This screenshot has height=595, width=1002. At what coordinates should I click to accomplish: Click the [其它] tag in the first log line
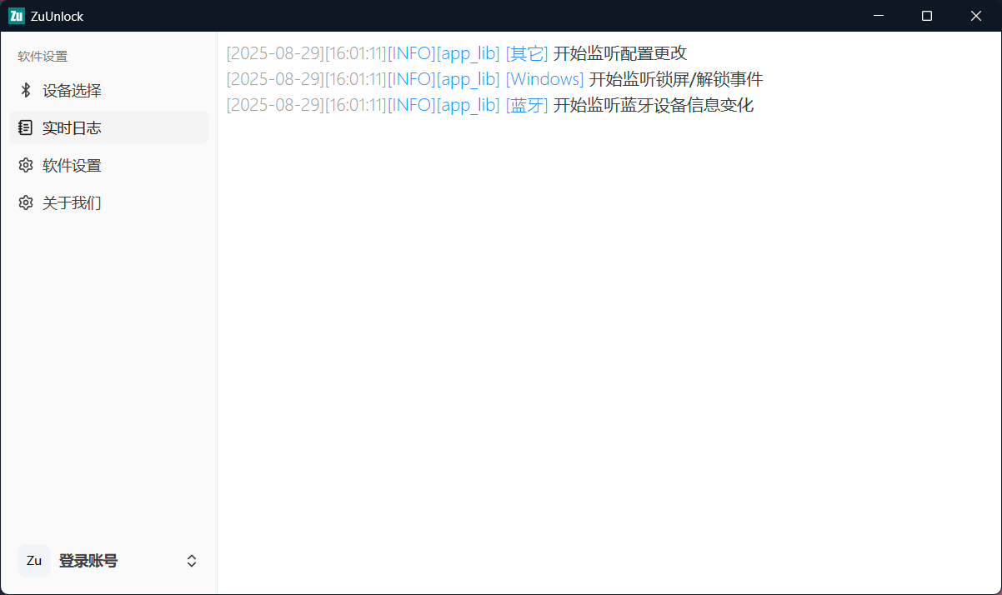[527, 52]
